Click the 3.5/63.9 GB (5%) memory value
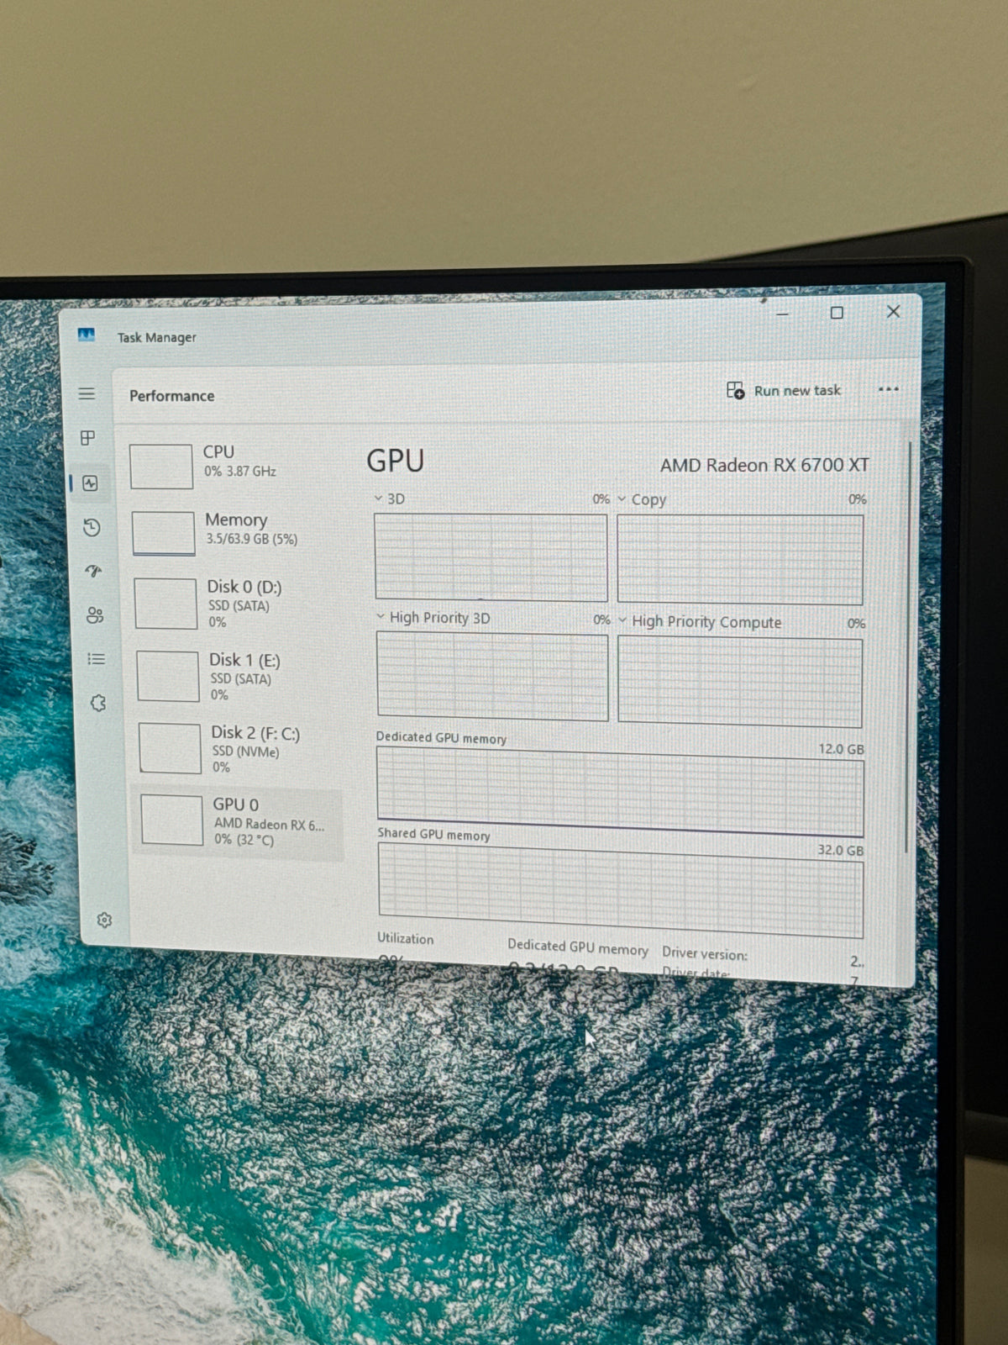The height and width of the screenshot is (1345, 1008). (252, 540)
